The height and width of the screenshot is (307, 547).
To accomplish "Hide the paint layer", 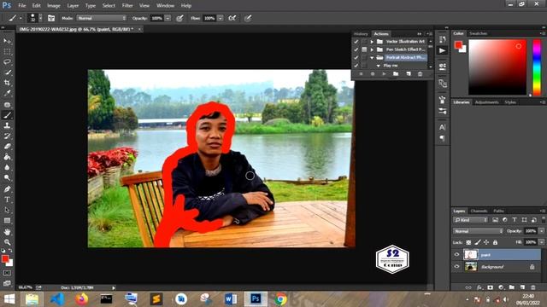I will pyautogui.click(x=456, y=255).
